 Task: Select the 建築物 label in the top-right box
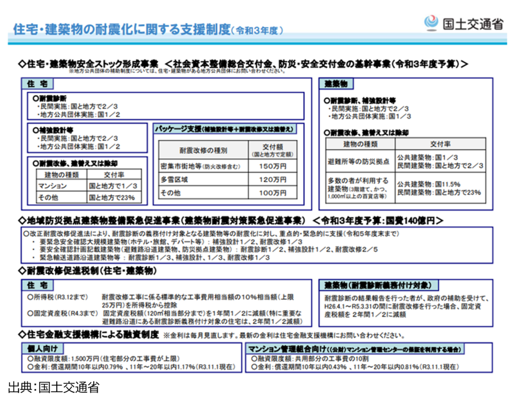[338, 84]
